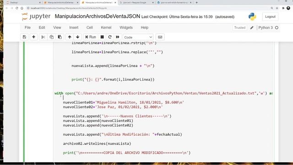293x165 pixels.
Task: Click nuevaLista.append(lineaPorLinea + "\n") line
Action: [113, 66]
